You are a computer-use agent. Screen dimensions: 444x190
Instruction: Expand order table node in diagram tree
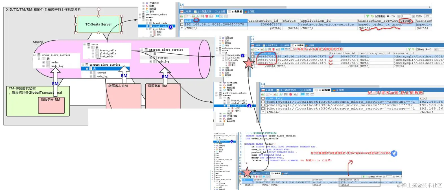coord(43,62)
